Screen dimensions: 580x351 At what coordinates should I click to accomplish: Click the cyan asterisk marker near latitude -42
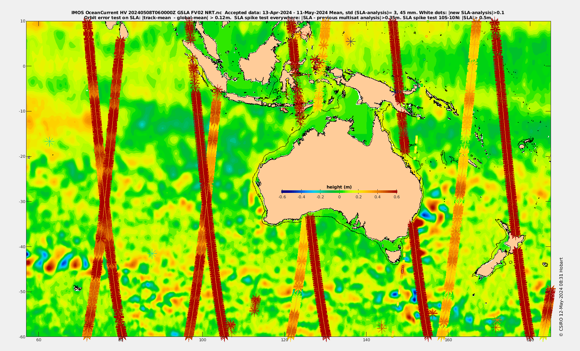[x=153, y=253]
